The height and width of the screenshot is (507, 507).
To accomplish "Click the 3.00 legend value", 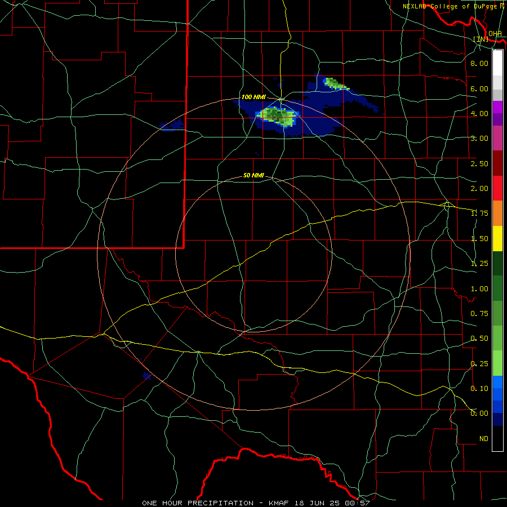I will tap(479, 139).
